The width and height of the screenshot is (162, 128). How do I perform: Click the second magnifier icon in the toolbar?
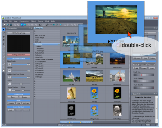(57, 25)
